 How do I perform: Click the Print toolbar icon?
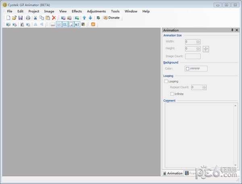point(28,18)
